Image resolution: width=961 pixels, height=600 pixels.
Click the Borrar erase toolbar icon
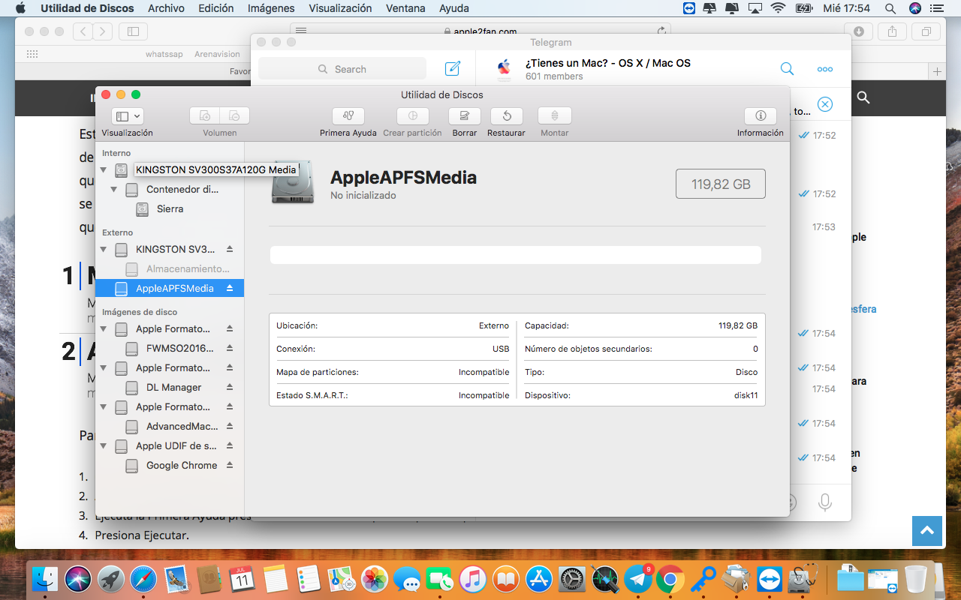(465, 116)
